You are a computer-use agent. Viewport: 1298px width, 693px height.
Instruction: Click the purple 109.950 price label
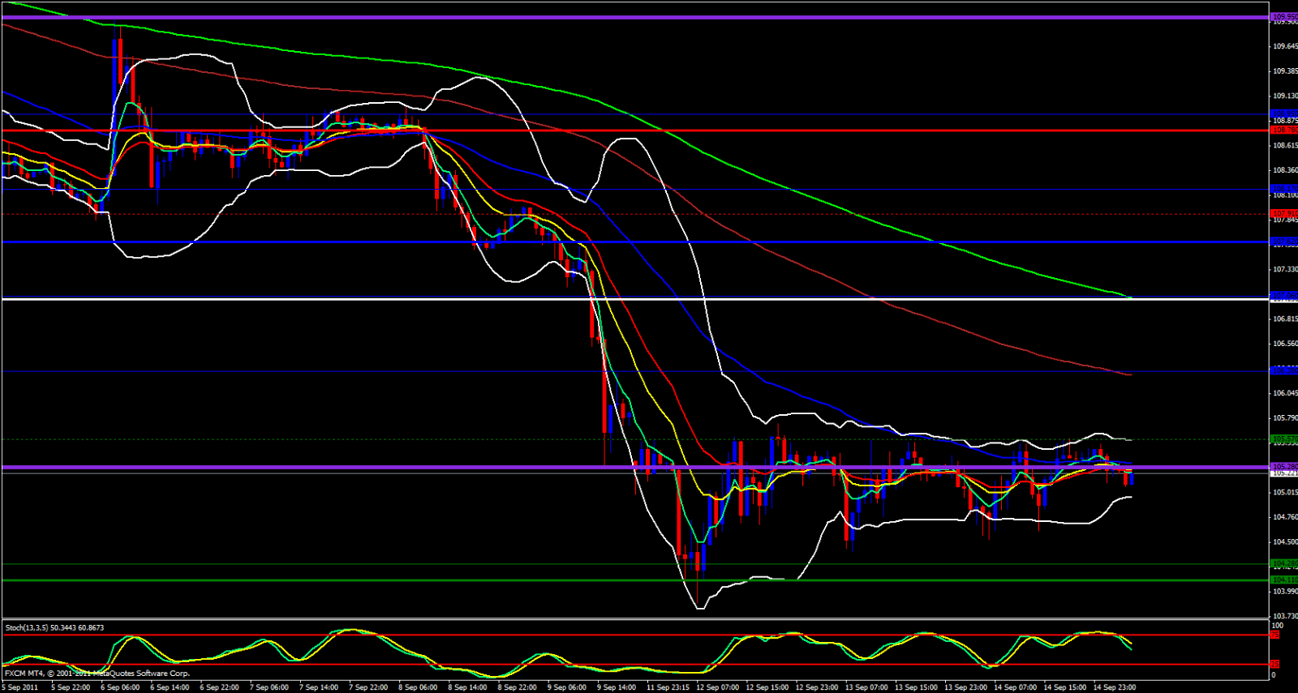pos(1283,16)
